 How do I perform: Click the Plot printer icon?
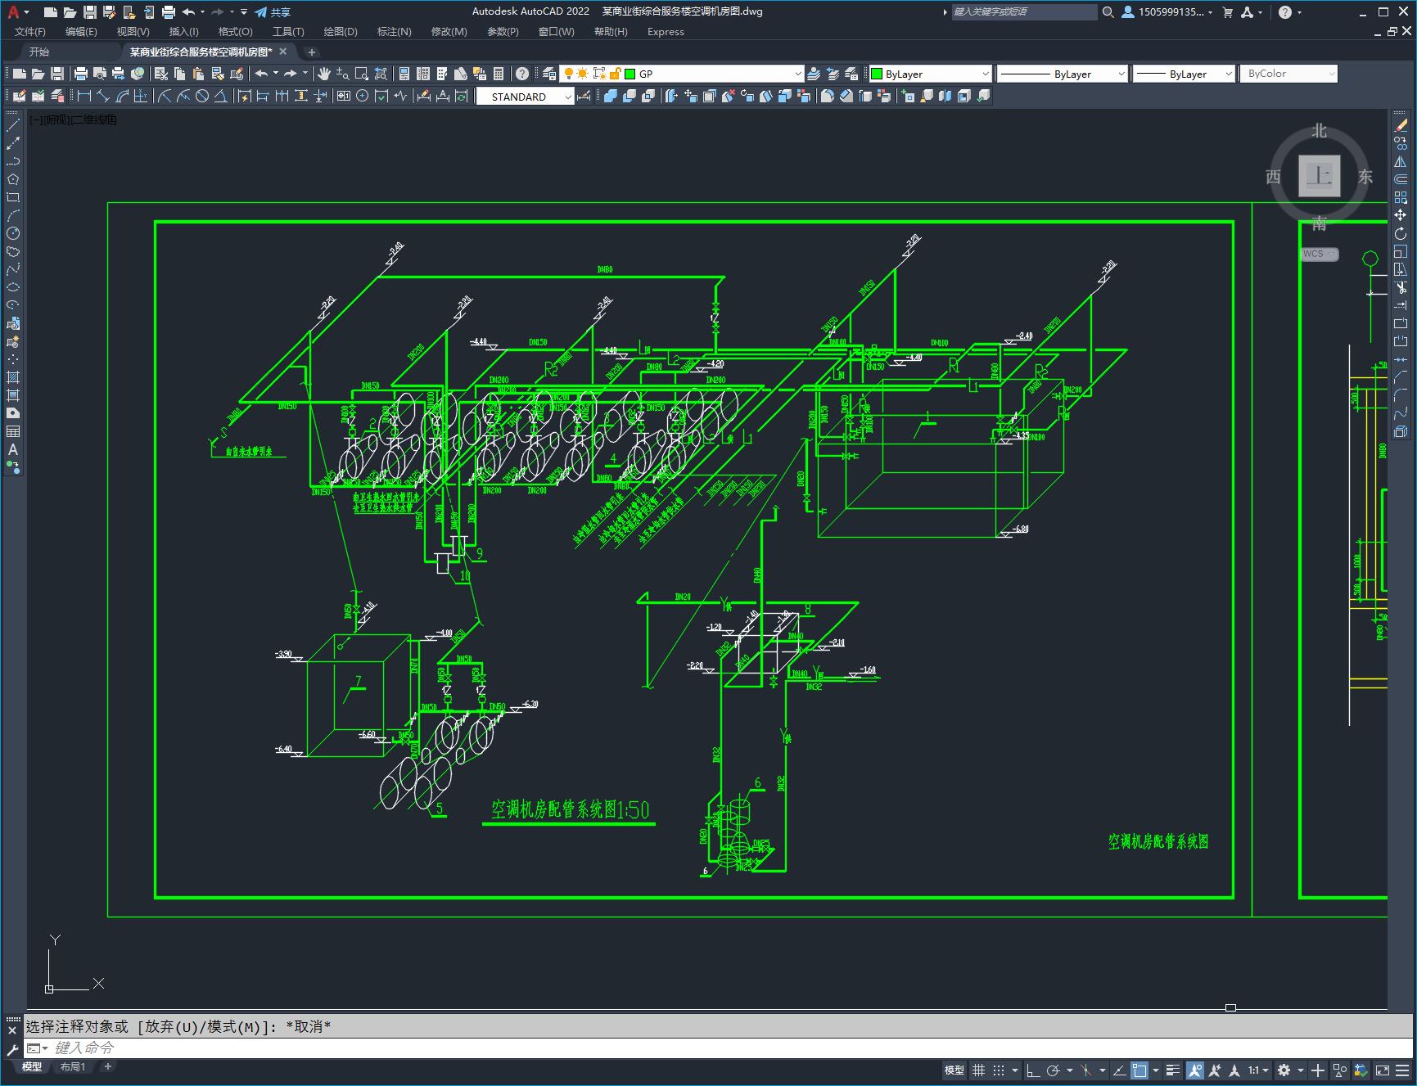pos(81,74)
